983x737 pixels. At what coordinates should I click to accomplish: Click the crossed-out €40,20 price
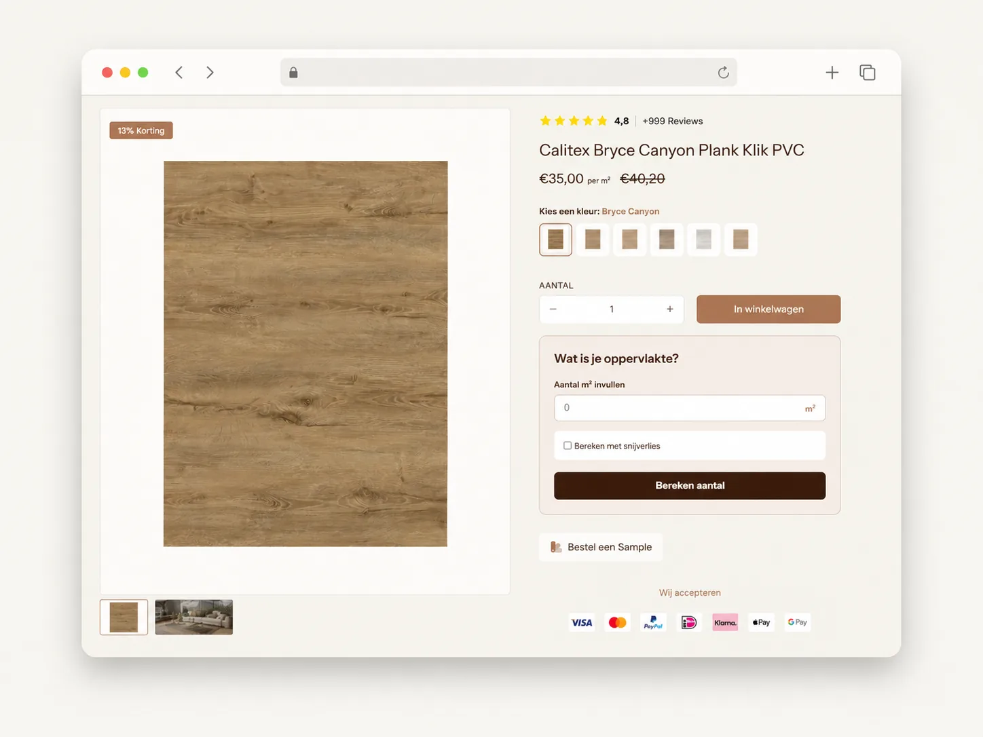[642, 178]
